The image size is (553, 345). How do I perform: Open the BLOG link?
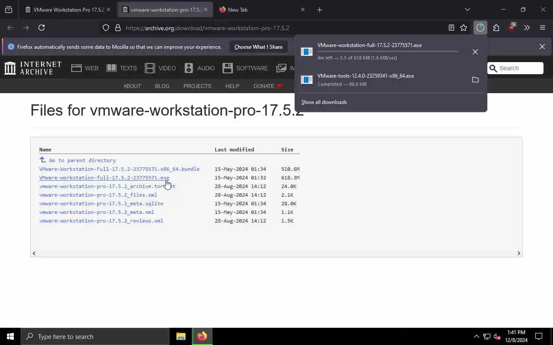tap(162, 86)
